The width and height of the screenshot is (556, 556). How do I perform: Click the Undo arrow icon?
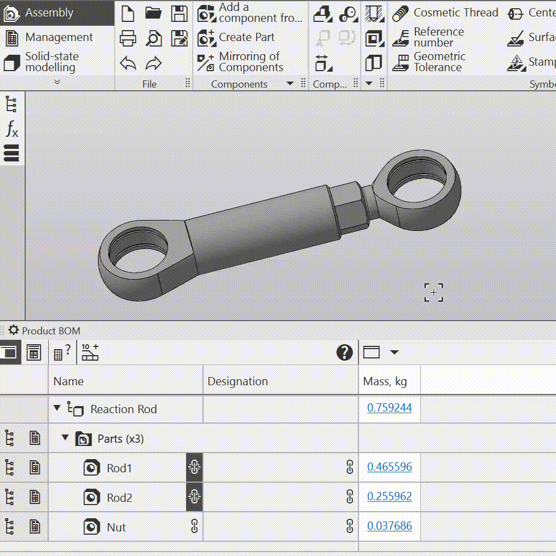(128, 63)
